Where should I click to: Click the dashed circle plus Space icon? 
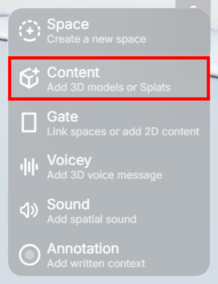(29, 31)
